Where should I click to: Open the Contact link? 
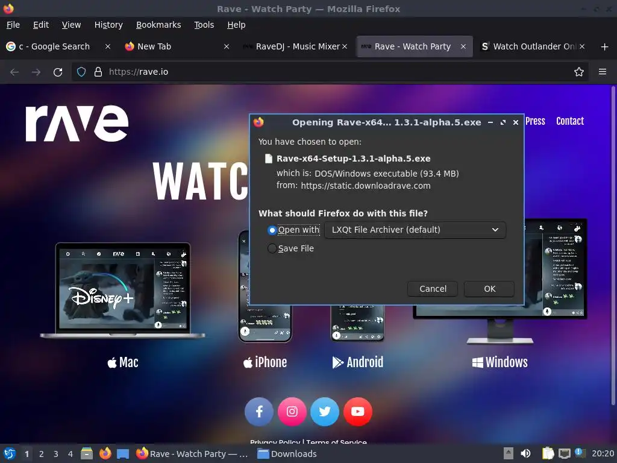(570, 121)
